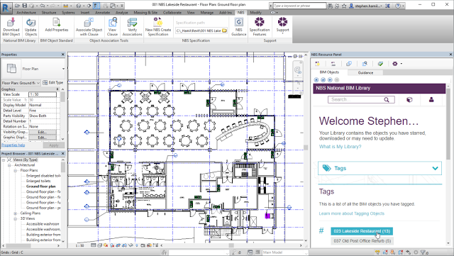454x256 pixels.
Task: Expand the Tags chevron section
Action: coord(435,168)
